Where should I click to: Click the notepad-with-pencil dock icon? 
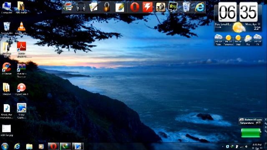(93, 7)
